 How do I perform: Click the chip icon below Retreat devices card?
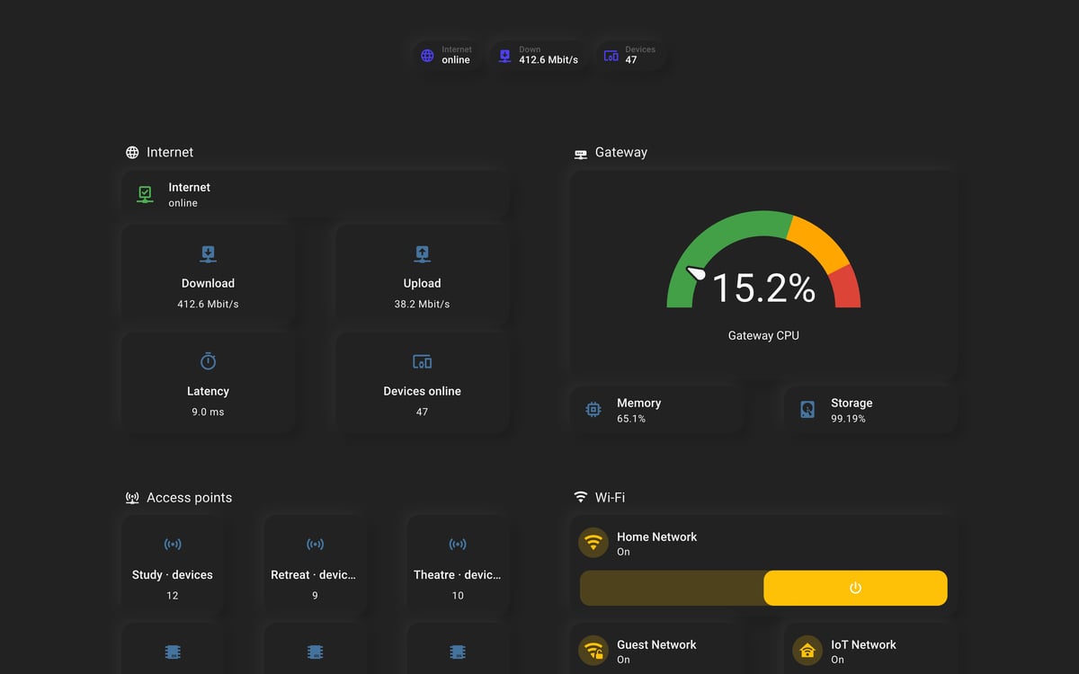click(315, 652)
